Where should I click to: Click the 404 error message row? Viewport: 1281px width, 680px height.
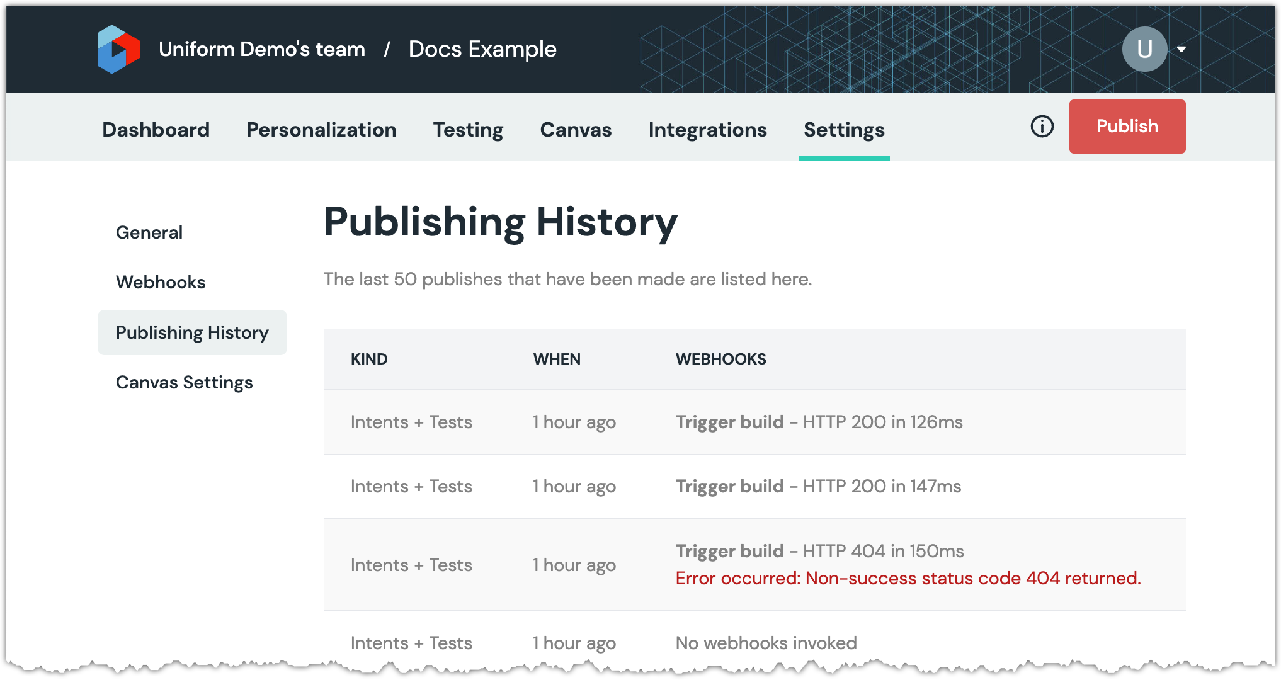[x=908, y=578]
